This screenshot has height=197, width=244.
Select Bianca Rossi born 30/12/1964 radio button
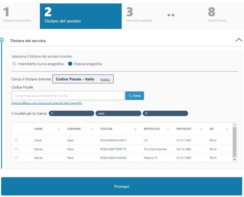coord(16,149)
